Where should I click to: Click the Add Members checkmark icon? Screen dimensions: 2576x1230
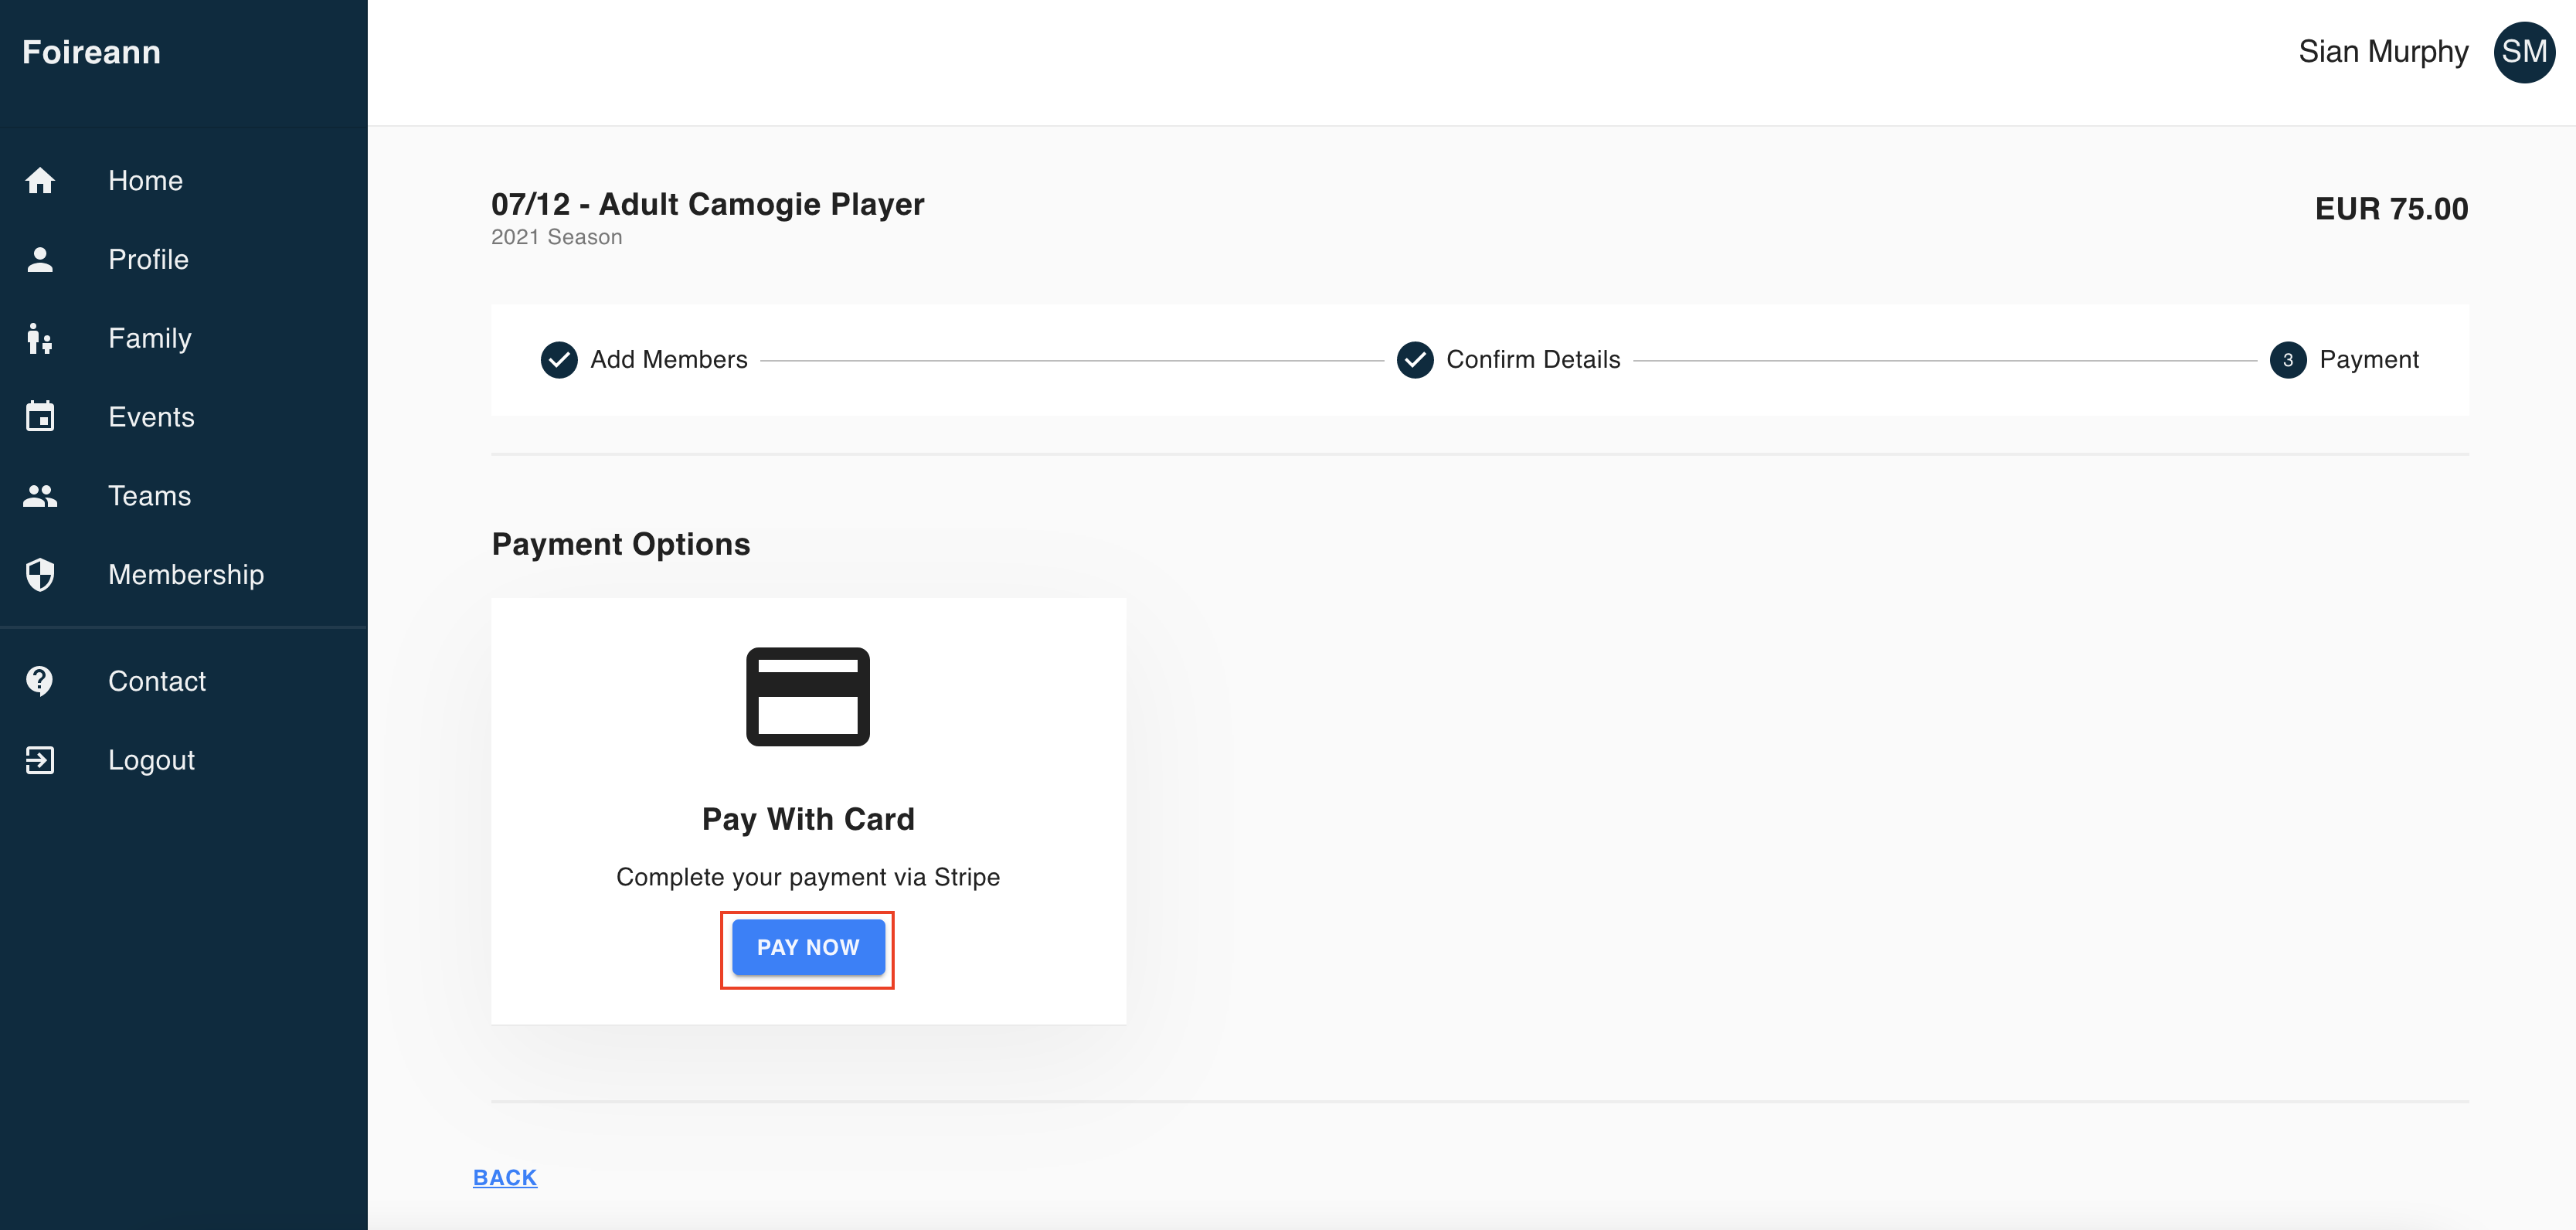(x=559, y=360)
